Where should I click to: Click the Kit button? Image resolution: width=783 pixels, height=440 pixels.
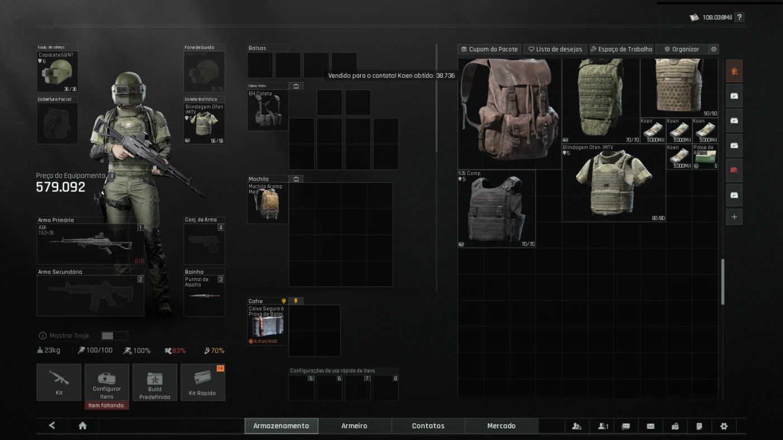[x=59, y=382]
